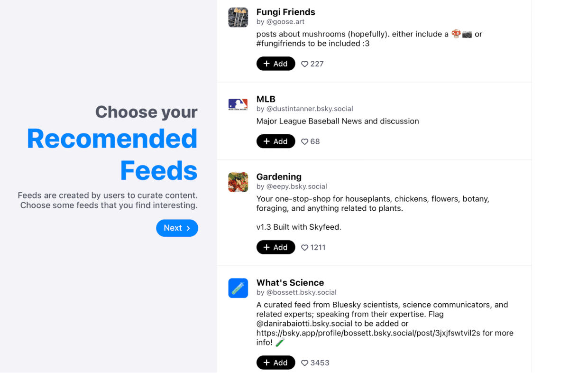
Task: Click the MLB logo feed avatar
Action: click(x=238, y=104)
